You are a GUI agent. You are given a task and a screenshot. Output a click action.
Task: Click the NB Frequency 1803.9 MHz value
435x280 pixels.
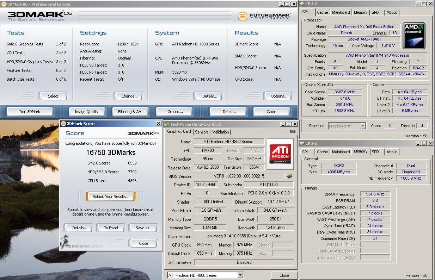411,178
